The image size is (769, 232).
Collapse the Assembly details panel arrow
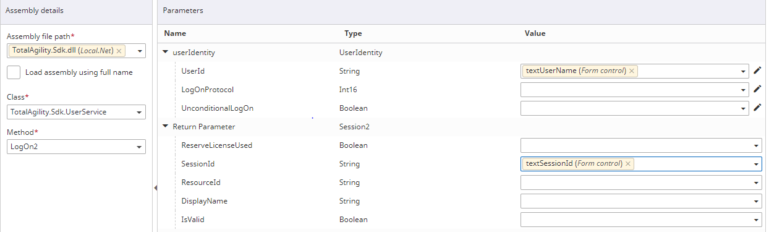pyautogui.click(x=155, y=187)
